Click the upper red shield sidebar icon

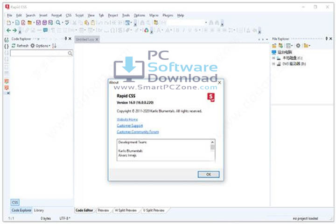(7, 81)
